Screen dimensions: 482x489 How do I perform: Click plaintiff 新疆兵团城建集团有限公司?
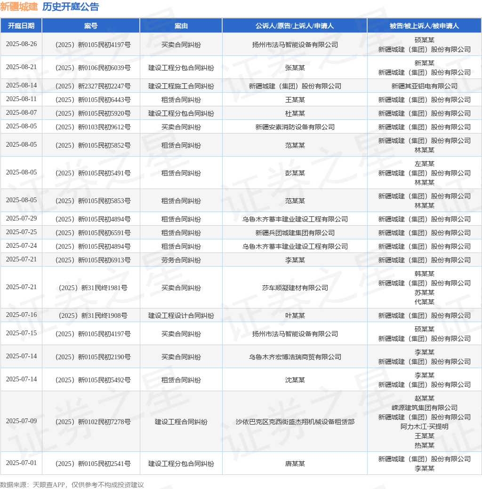[295, 233]
